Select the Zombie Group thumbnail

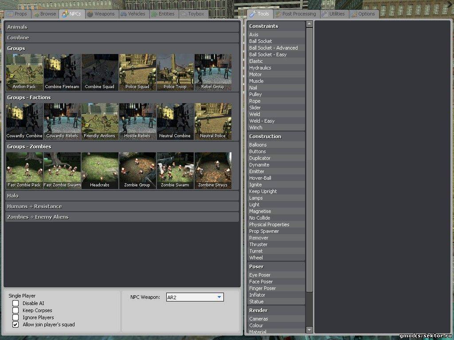point(137,170)
